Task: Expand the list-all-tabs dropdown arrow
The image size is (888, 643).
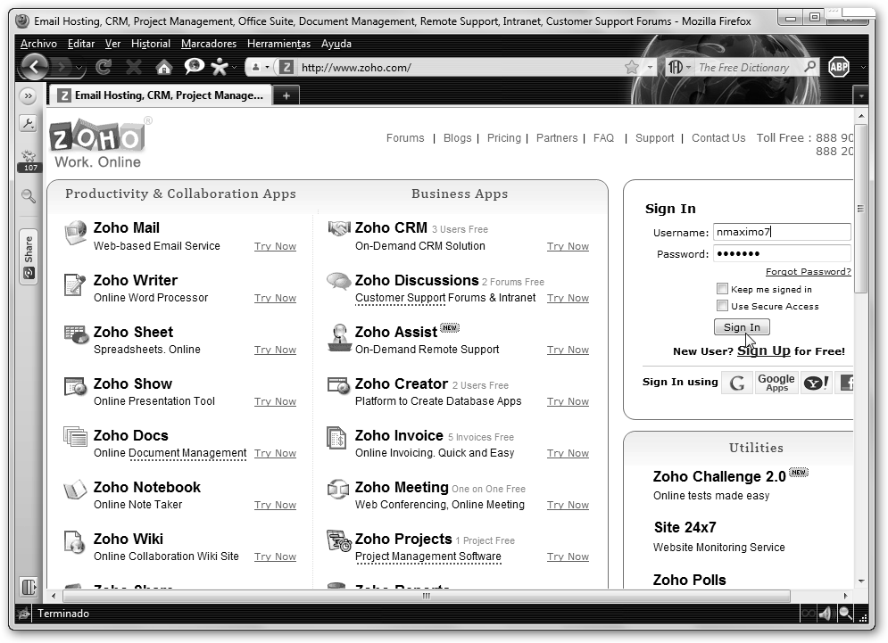Action: (861, 95)
